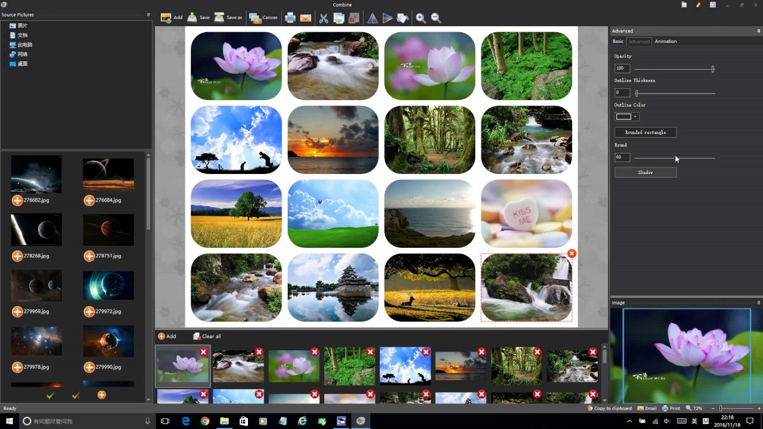The width and height of the screenshot is (763, 429).
Task: Remove the silhouette sky thumbnail from strip
Action: pos(426,352)
